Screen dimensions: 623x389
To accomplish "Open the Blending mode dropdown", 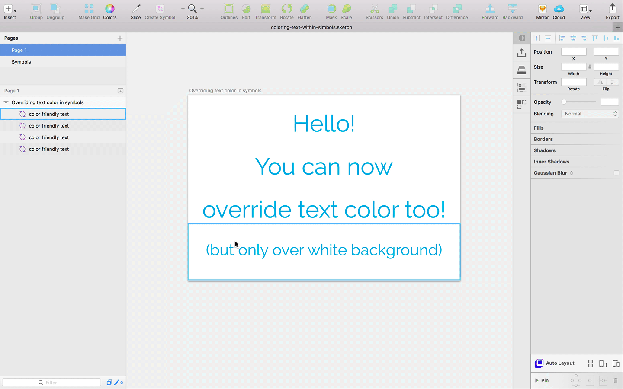I will [590, 113].
